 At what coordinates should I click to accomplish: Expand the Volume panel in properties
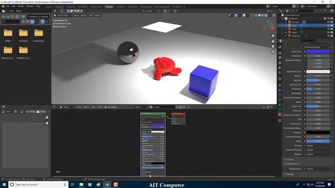click(289, 159)
